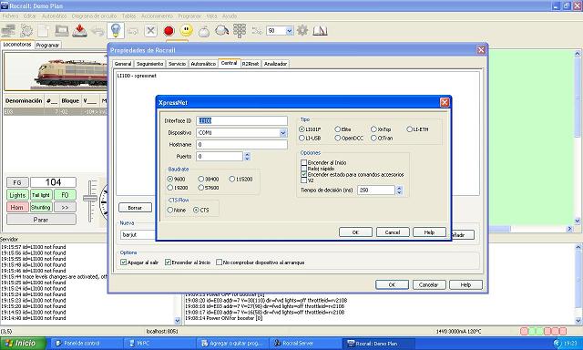Check No comprobar dispositivo al arranque
Viewport: 583px width, 350px height.
pos(220,262)
